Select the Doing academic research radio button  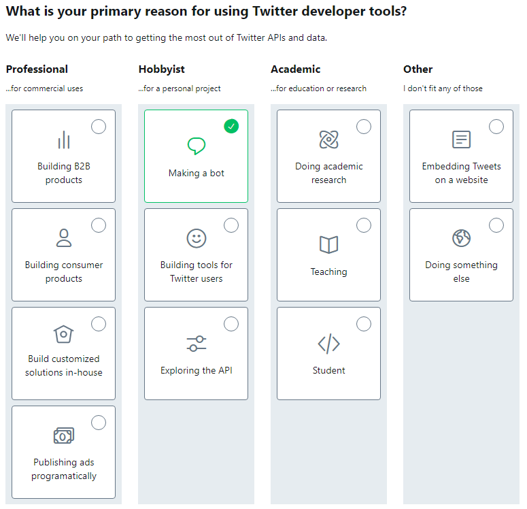364,127
